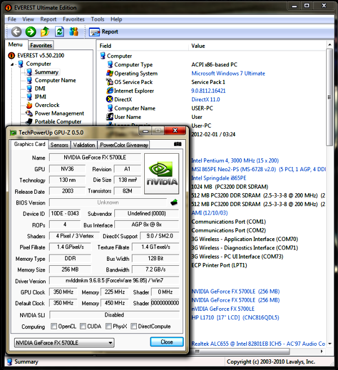This screenshot has width=338, height=370.
Task: Click the green Forward arrow in EVEREST toolbar
Action: tap(30, 32)
